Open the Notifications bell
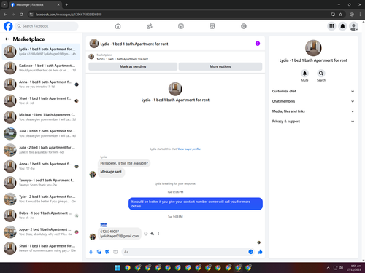The width and height of the screenshot is (365, 273). (342, 26)
